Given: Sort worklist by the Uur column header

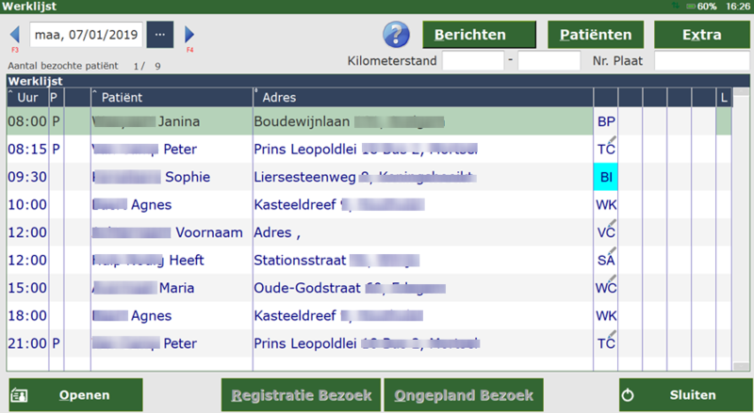Looking at the screenshot, I should (x=26, y=98).
